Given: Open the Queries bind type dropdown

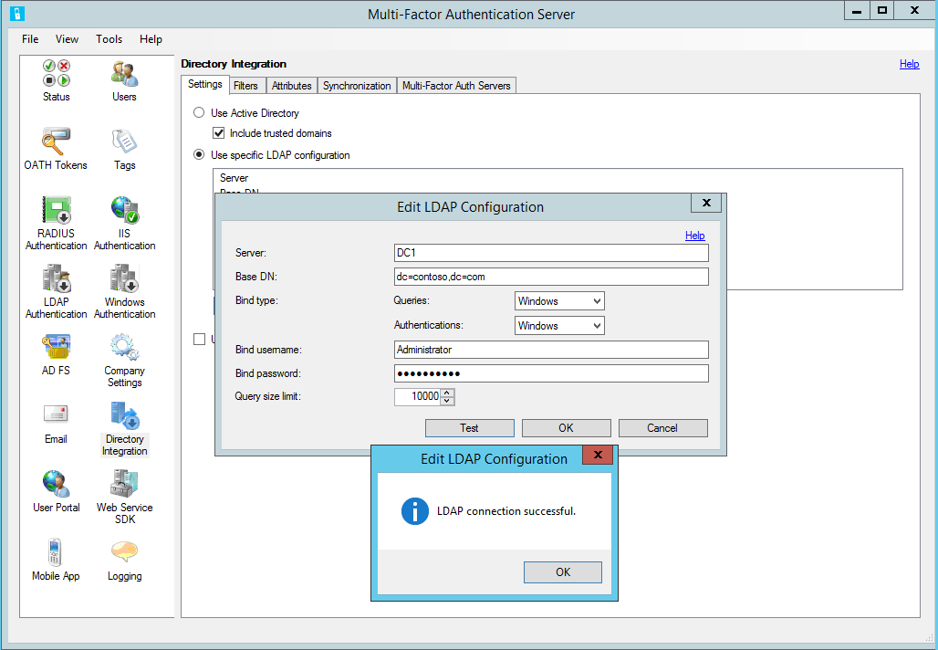Looking at the screenshot, I should [x=559, y=301].
